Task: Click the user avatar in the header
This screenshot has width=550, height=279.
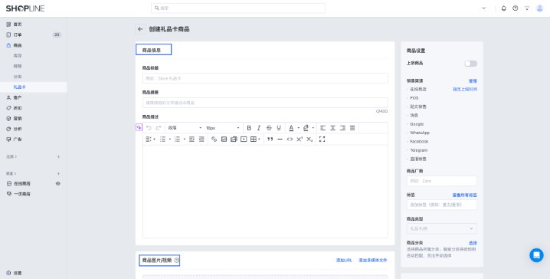Action: (x=539, y=8)
